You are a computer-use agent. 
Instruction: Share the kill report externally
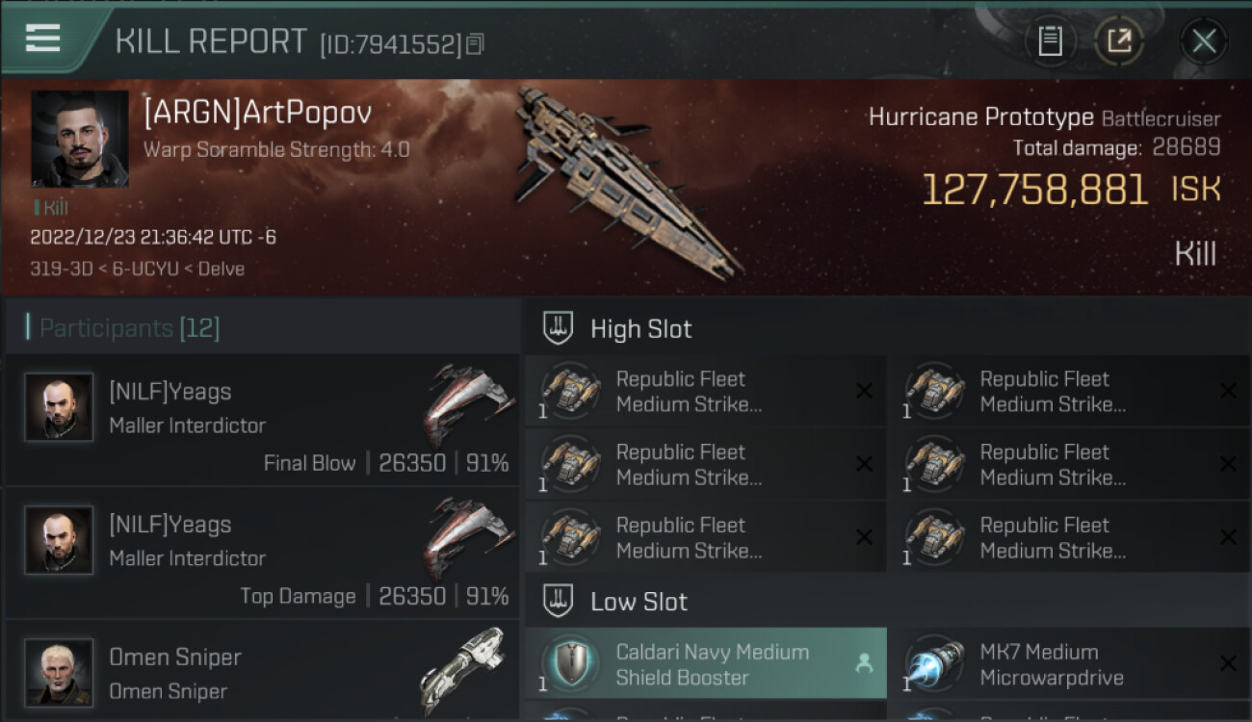point(1119,40)
